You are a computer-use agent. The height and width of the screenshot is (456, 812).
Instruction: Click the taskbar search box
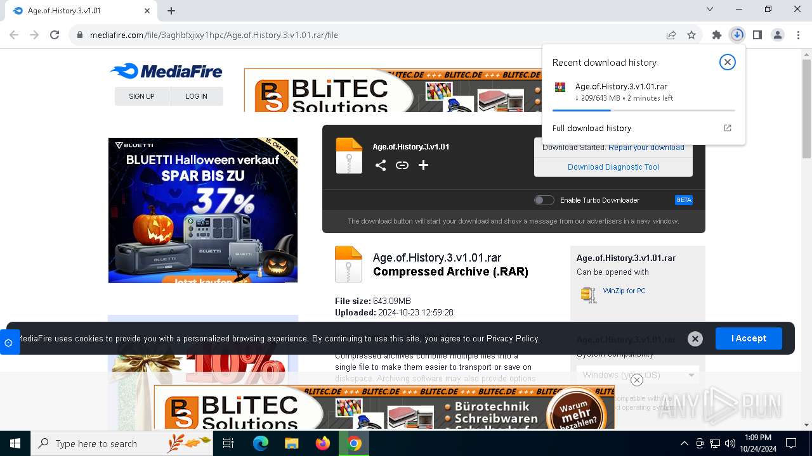tap(122, 443)
